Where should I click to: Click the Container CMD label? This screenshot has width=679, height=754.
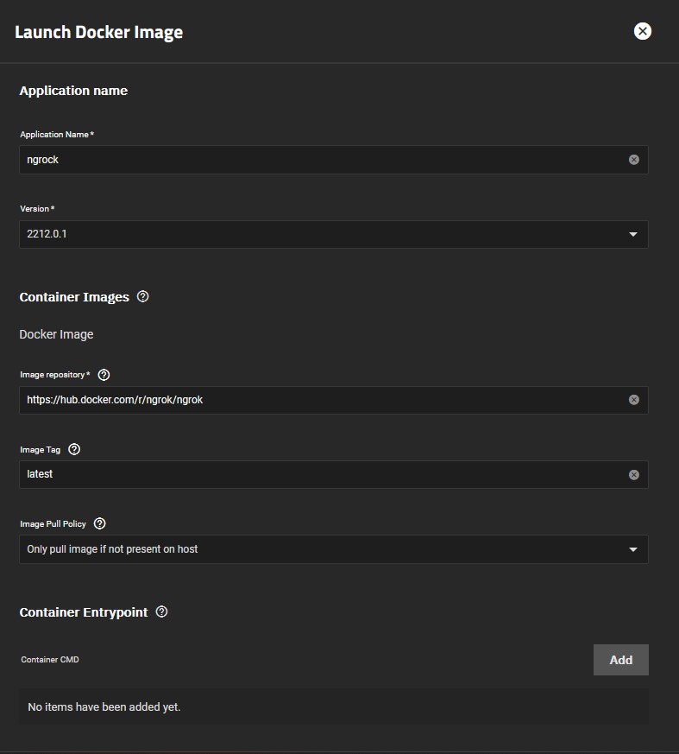tap(50, 659)
